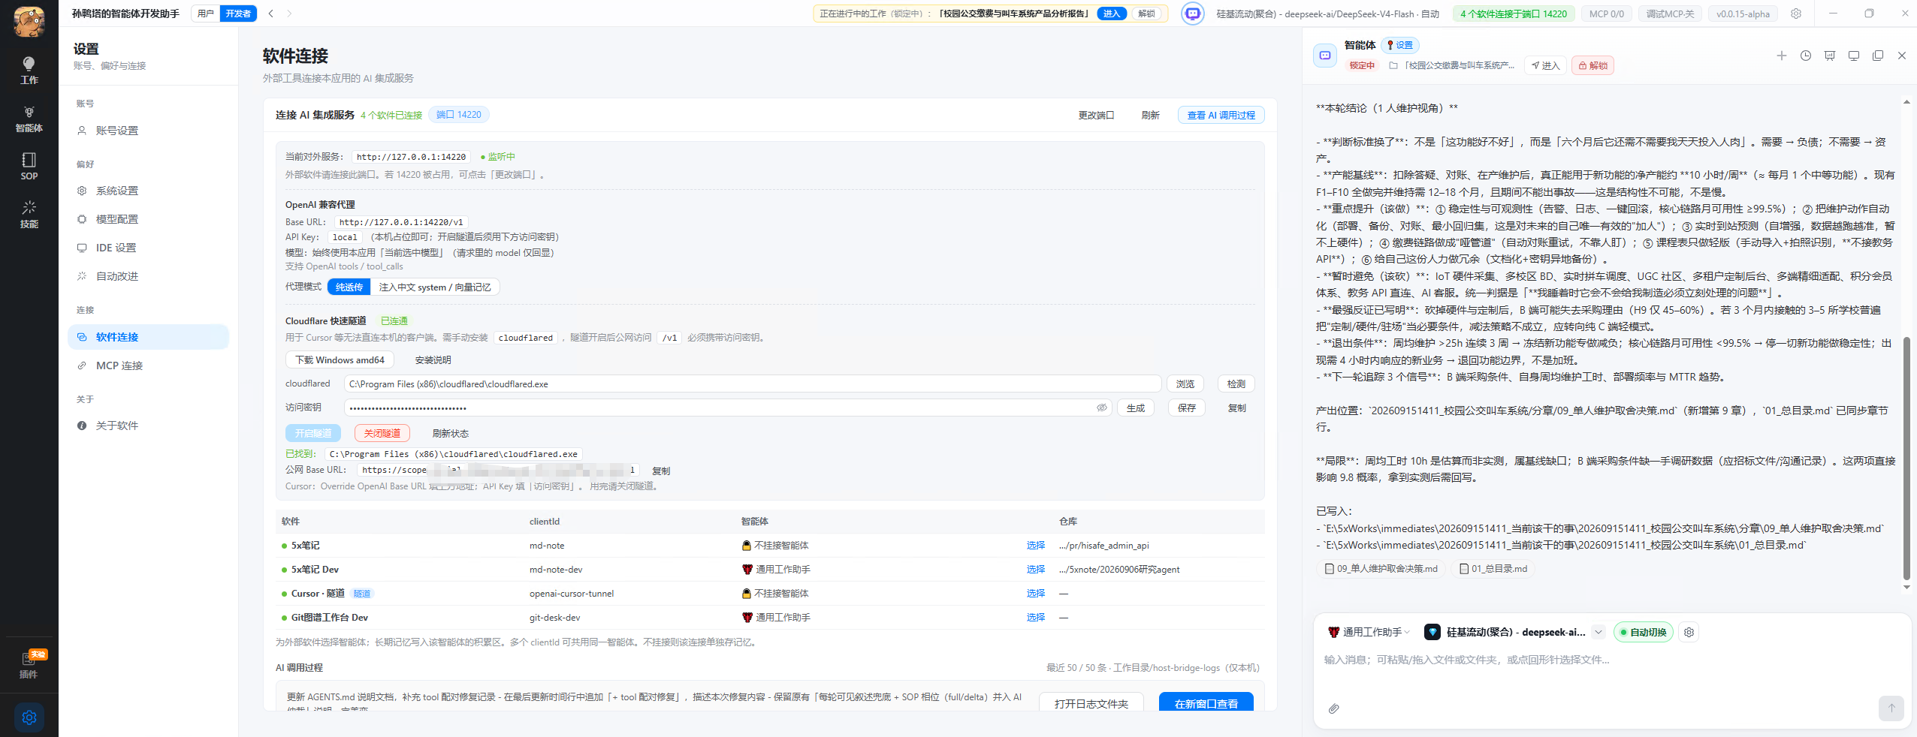Open chat history clock icon
The image size is (1917, 737).
click(x=1805, y=56)
